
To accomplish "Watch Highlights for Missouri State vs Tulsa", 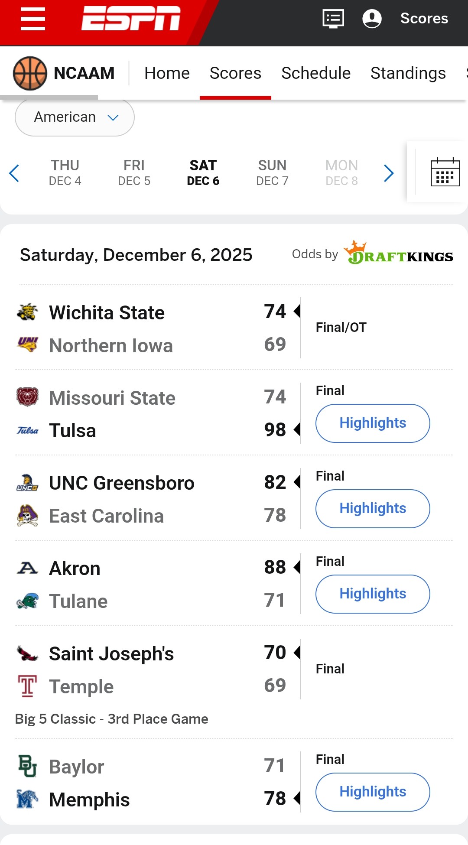I will 372,423.
